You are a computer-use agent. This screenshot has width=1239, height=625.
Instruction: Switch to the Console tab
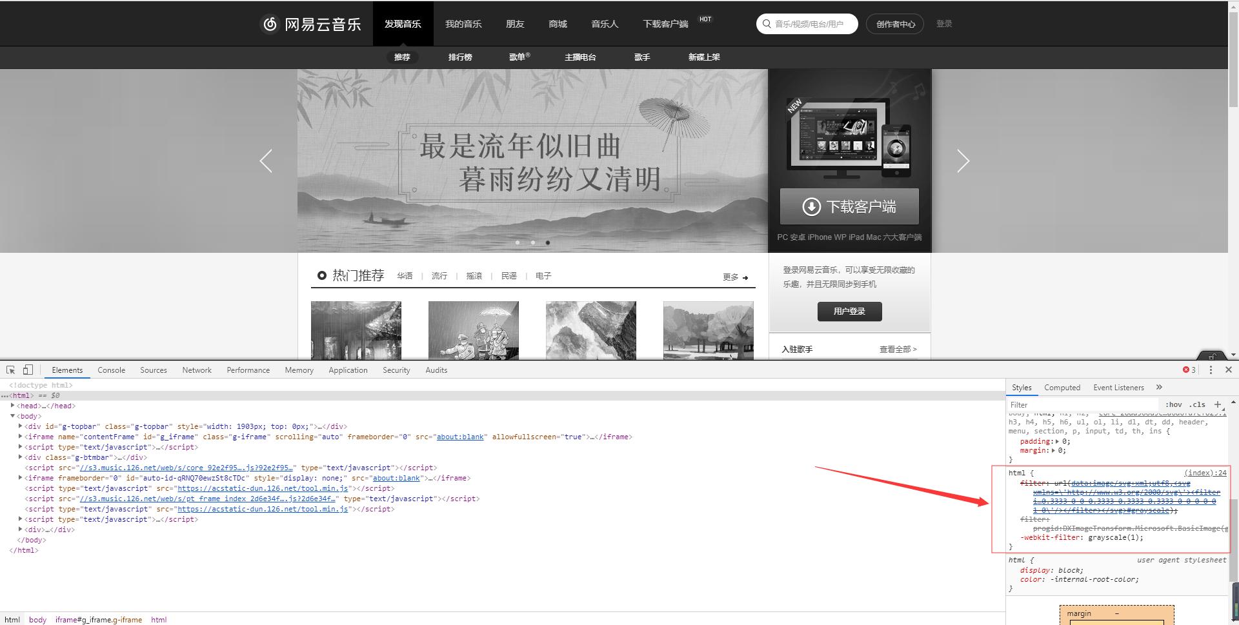(111, 370)
